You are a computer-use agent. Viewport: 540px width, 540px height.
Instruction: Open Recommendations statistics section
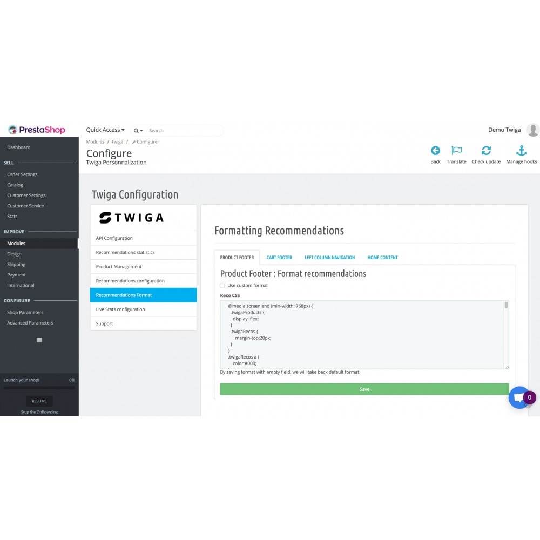pos(143,252)
